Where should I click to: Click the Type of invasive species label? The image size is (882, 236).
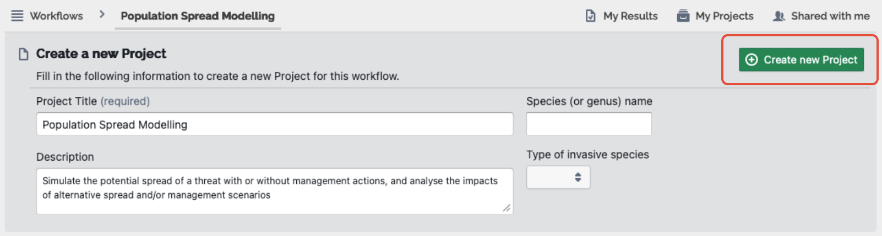pyautogui.click(x=587, y=155)
